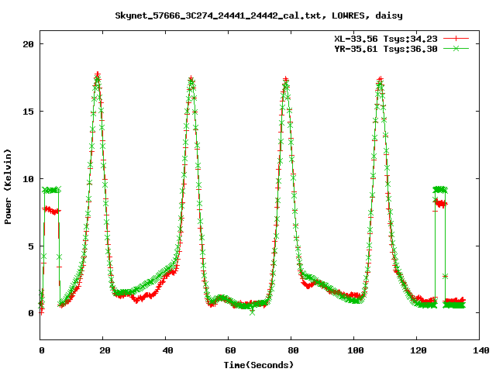
Task: Click the red calibration plateau at plot start
Action: (51, 210)
